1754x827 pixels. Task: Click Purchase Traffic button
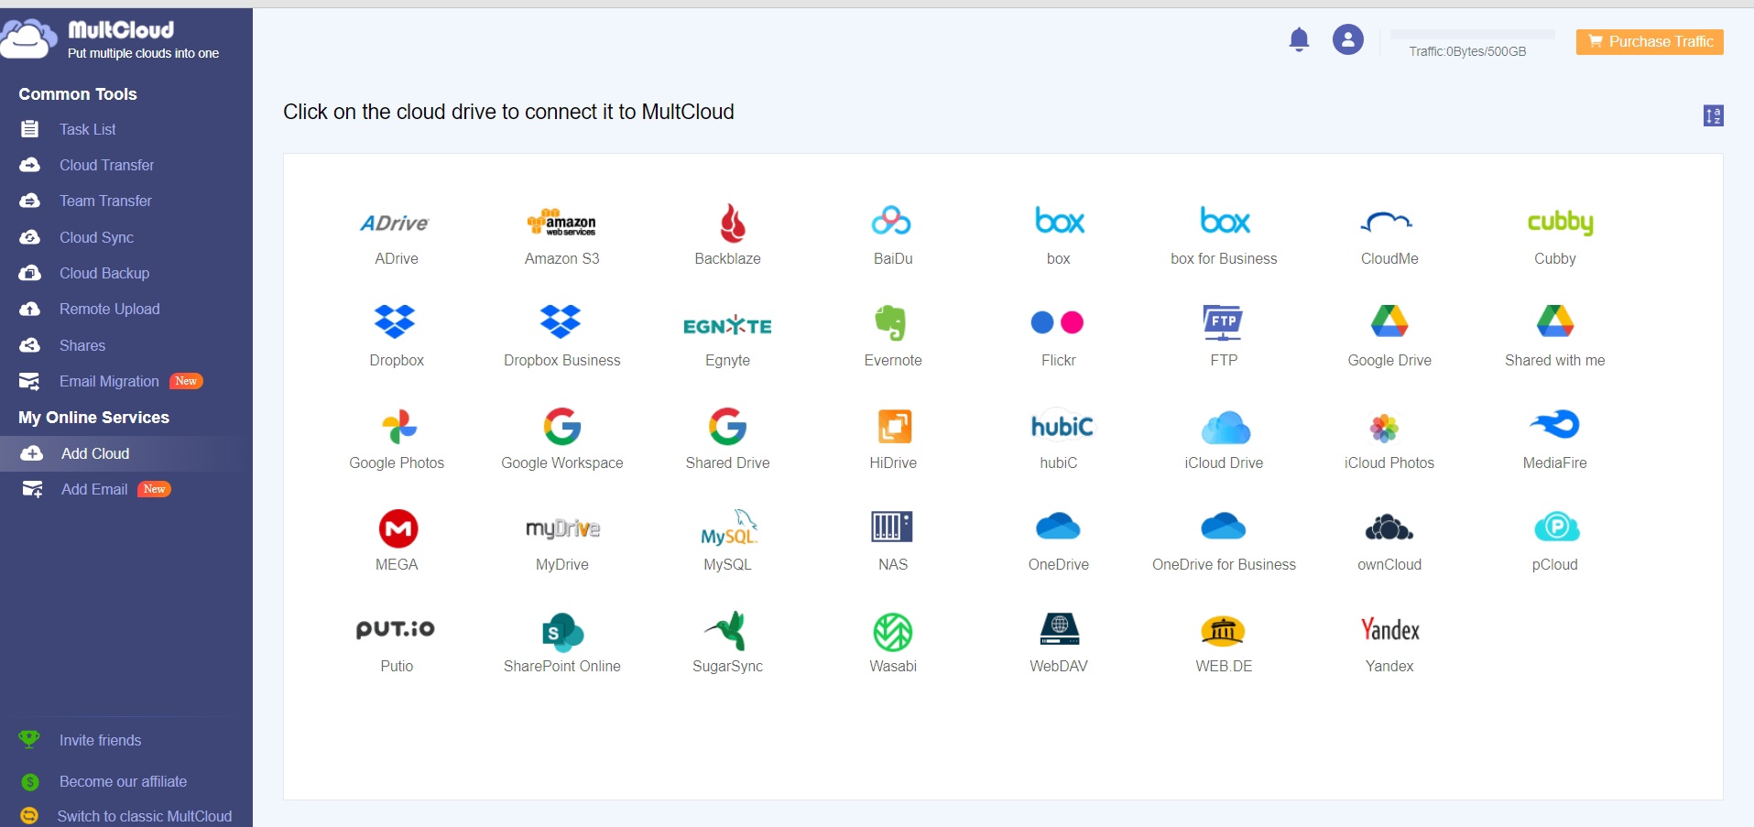[1649, 41]
